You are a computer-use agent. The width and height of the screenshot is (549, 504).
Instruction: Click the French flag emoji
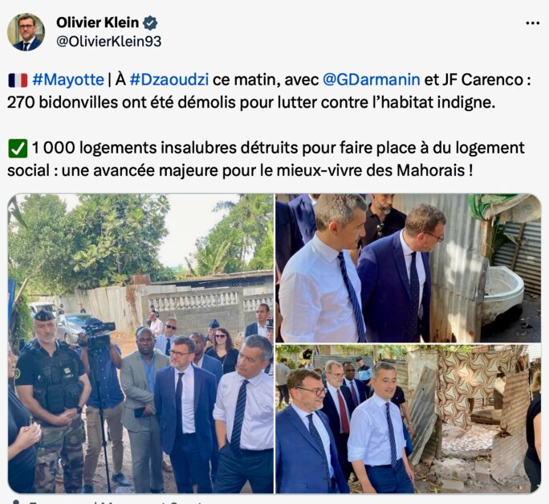pos(18,80)
